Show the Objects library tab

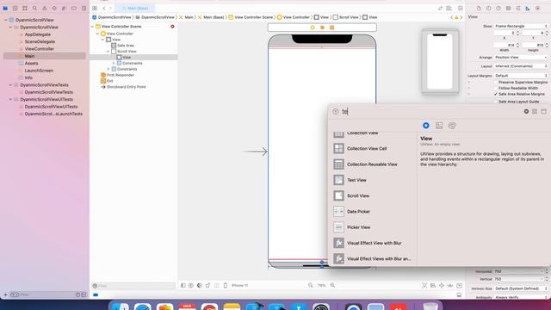pyautogui.click(x=425, y=126)
